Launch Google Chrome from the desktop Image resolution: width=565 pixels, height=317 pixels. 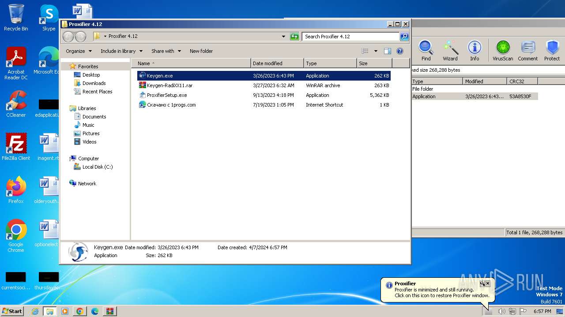tap(16, 236)
